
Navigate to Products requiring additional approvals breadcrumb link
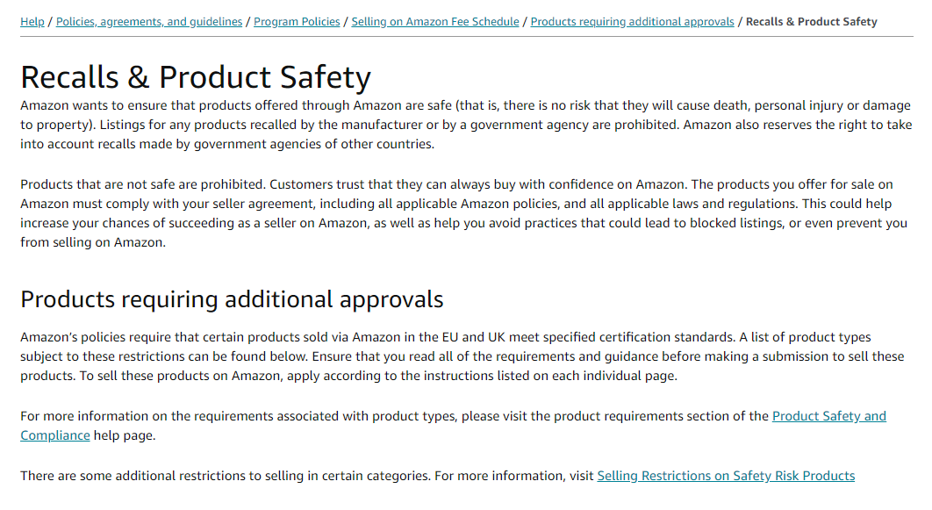(632, 22)
